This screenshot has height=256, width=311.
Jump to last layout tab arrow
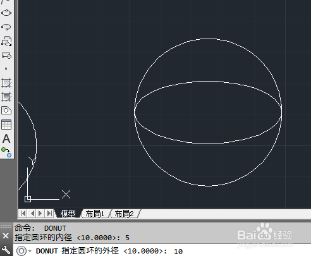point(49,214)
